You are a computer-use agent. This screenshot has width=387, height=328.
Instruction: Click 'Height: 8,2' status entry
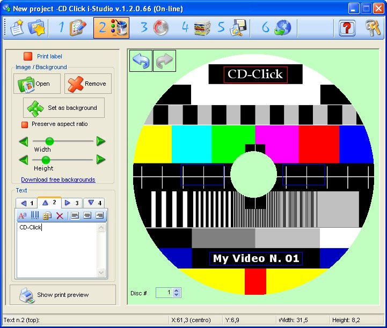[346, 320]
